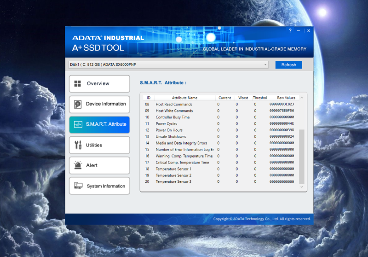Select the Unsafe Shutdowns row
Viewport: 368px width, 257px height.
coord(221,136)
